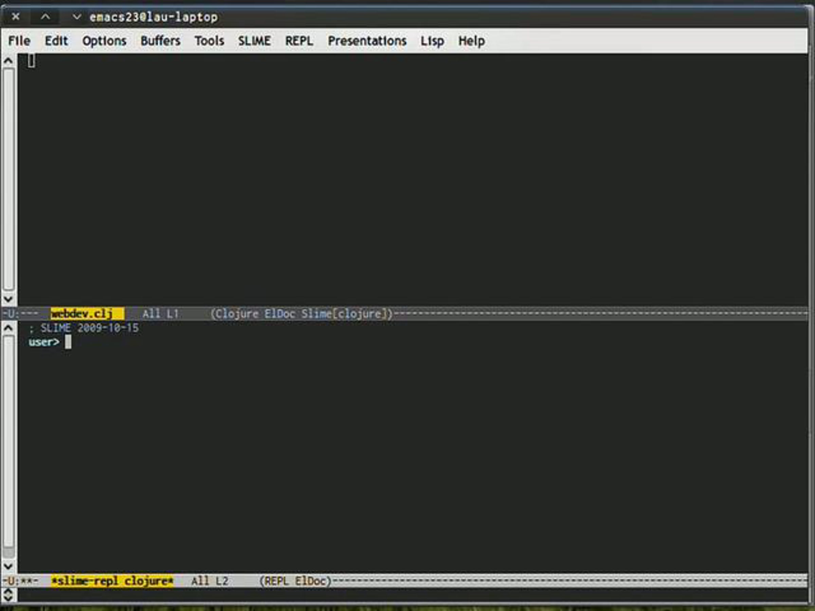Click the down arrow of the REPL scrollbar
The width and height of the screenshot is (815, 611).
click(8, 566)
